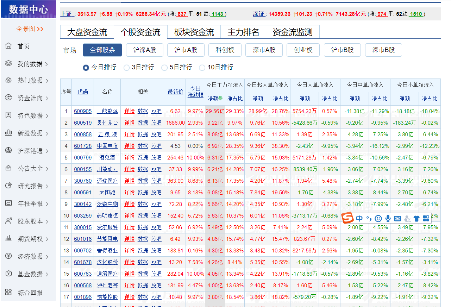Click the 研究报告 pie-chart icon
The width and height of the screenshot is (451, 307).
point(9,186)
